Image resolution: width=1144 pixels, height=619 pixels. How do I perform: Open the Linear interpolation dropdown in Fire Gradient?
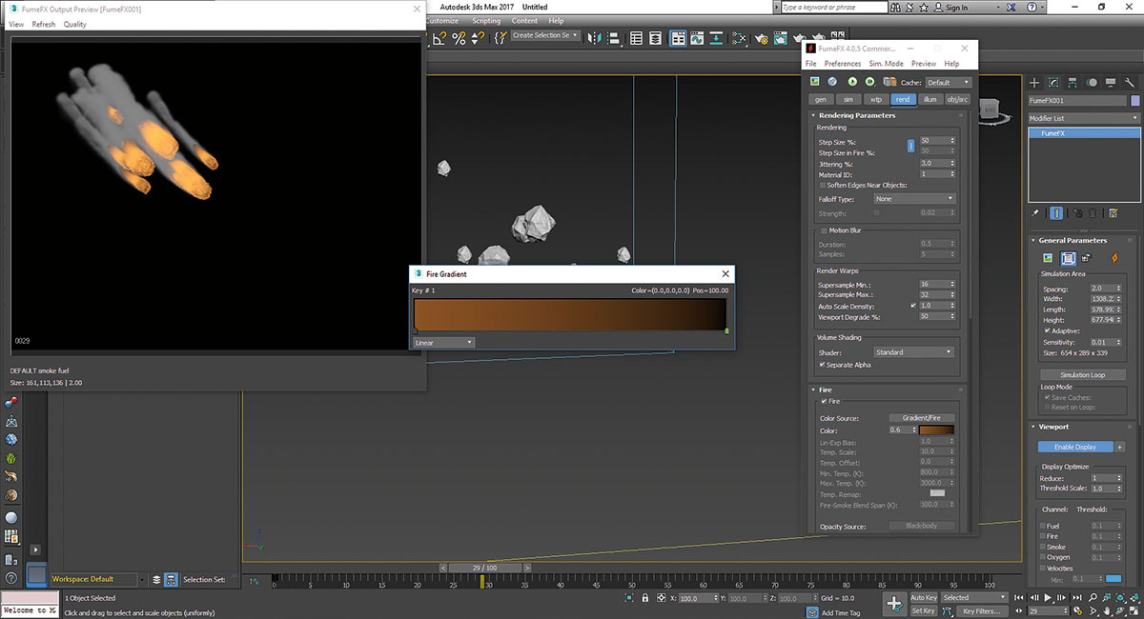443,343
